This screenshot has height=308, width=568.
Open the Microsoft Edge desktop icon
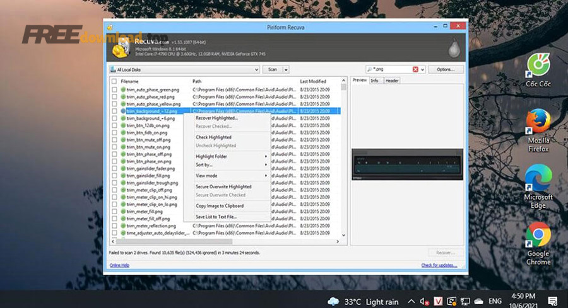pyautogui.click(x=538, y=186)
